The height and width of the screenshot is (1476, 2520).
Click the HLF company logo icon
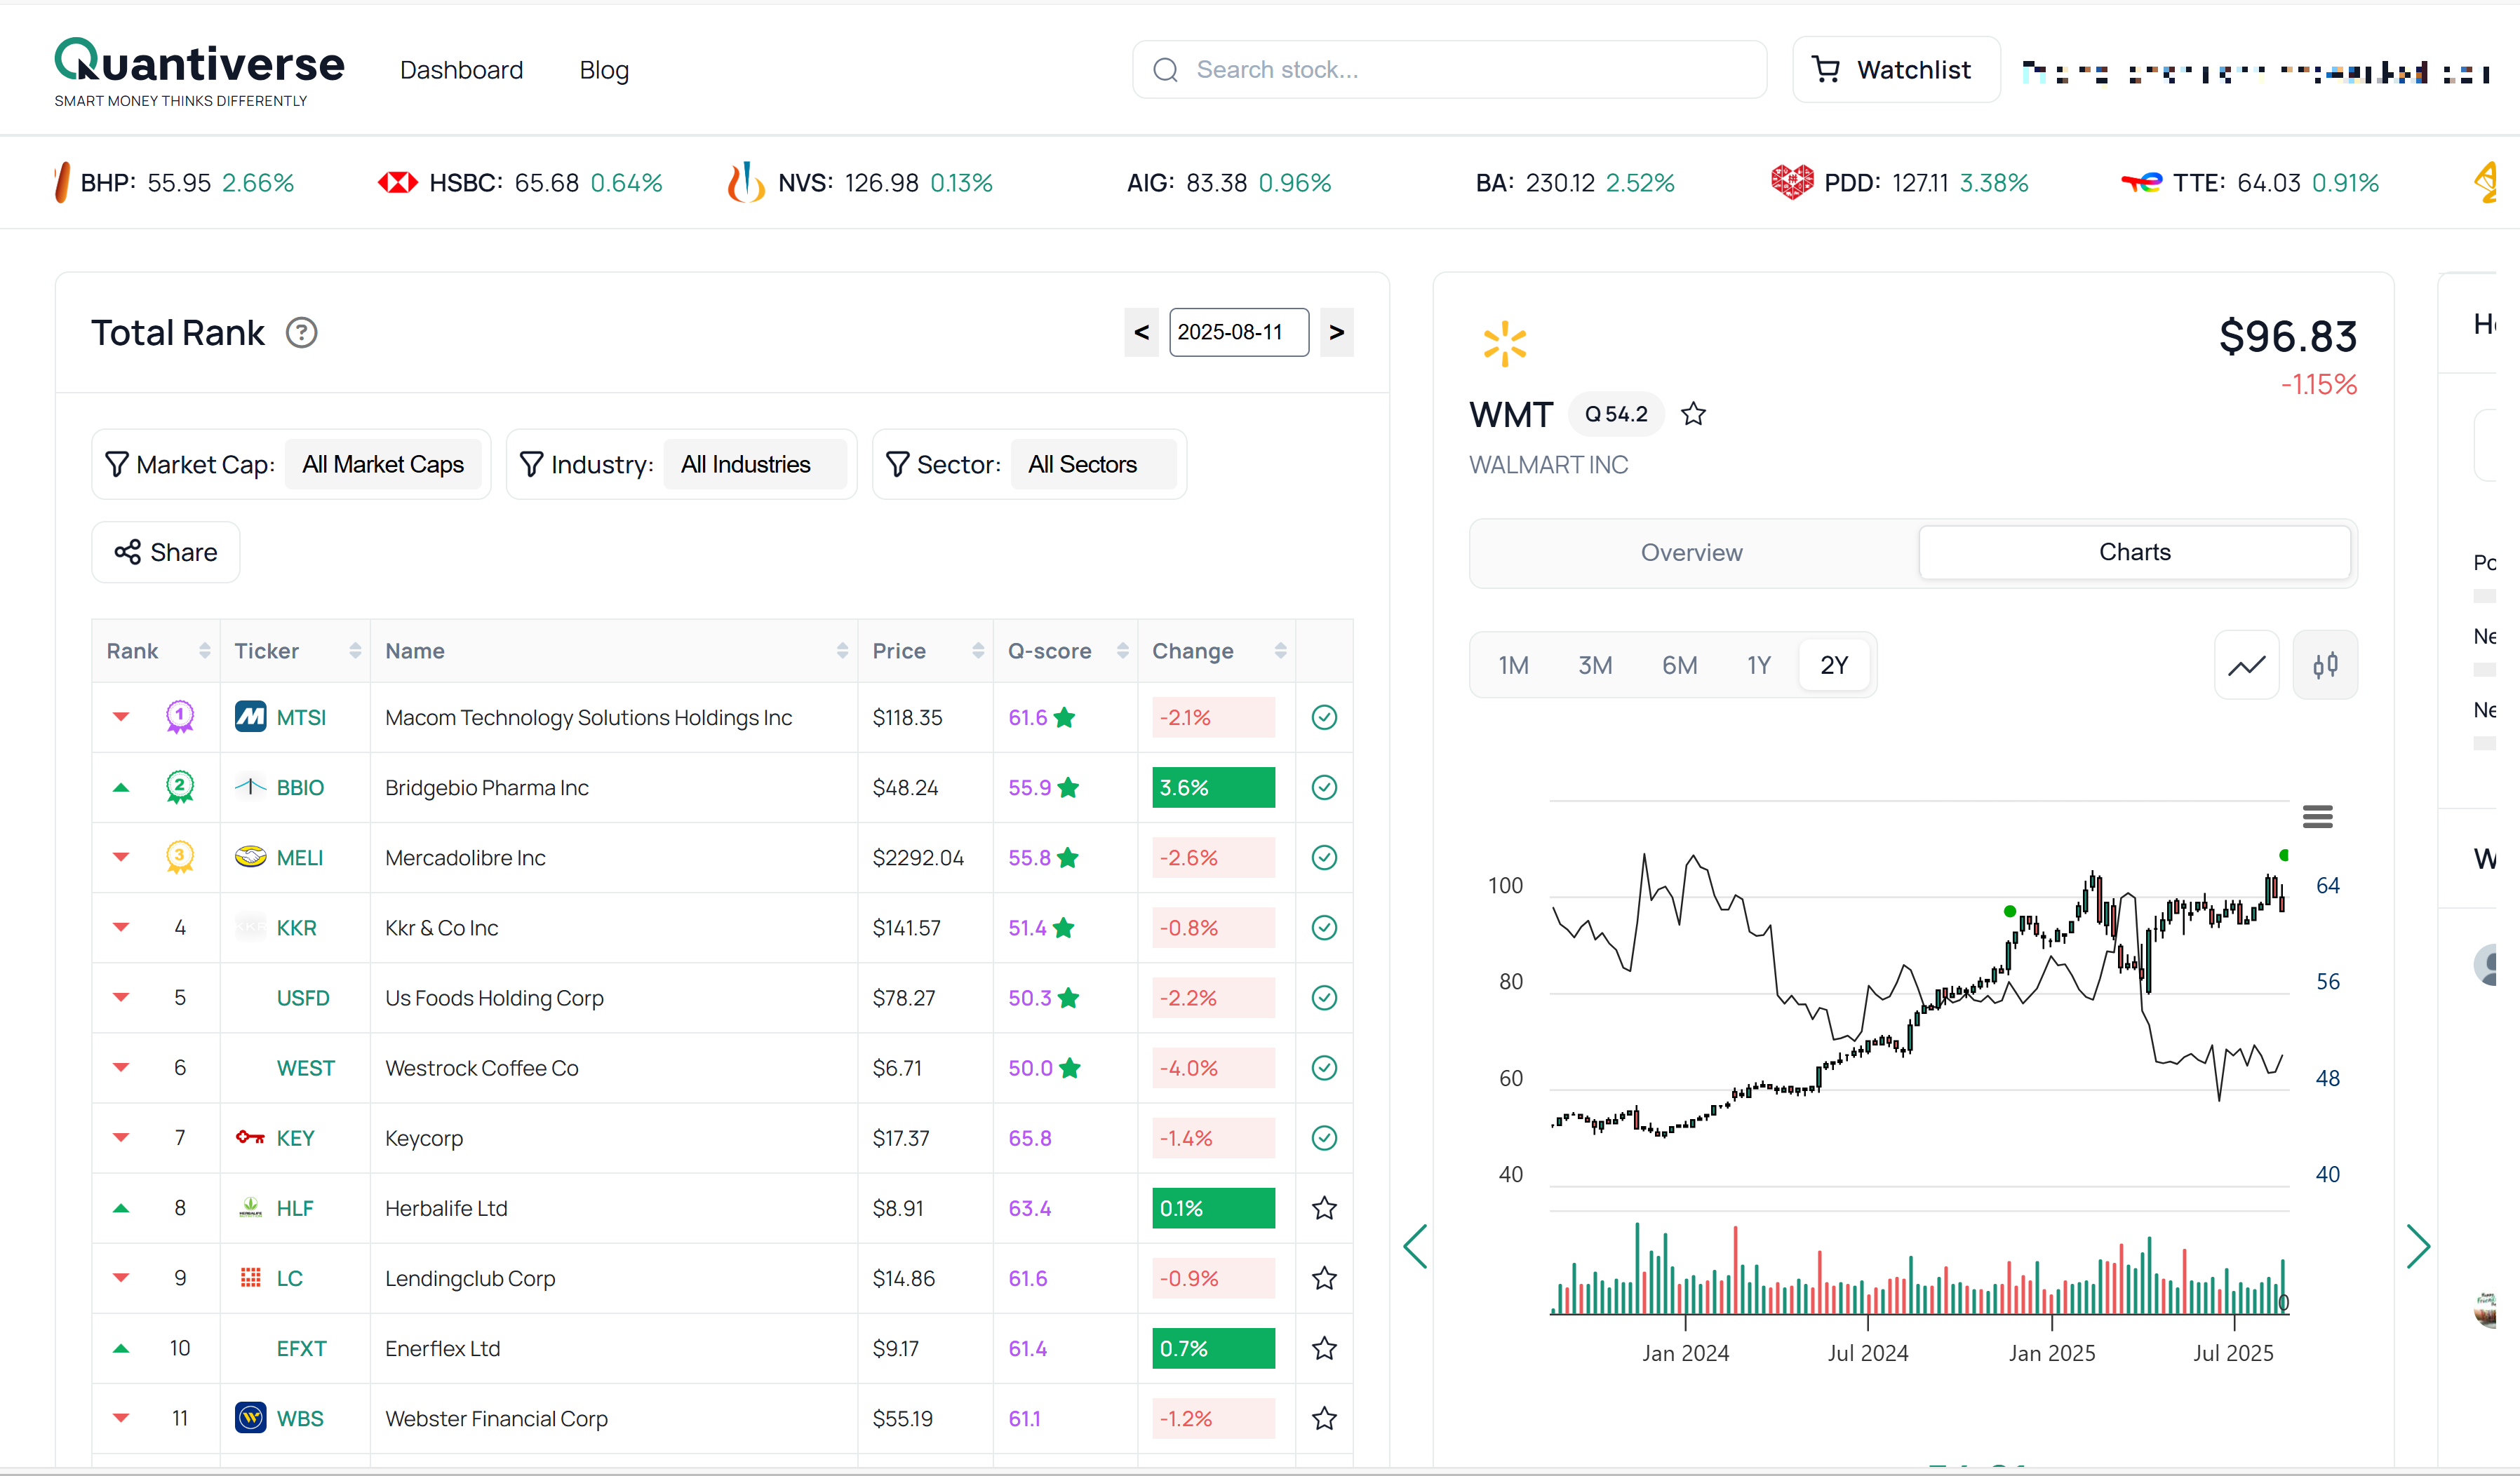pyautogui.click(x=250, y=1207)
